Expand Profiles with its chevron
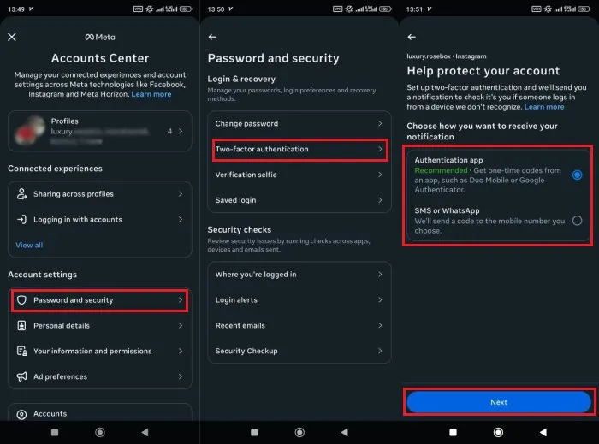 [181, 132]
